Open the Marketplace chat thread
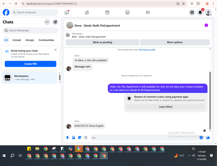This screenshot has width=217, height=166. click(30, 78)
